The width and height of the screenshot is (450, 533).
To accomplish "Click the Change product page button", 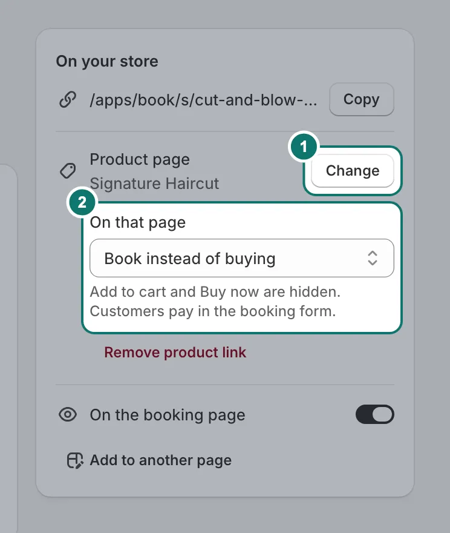I will coord(353,171).
